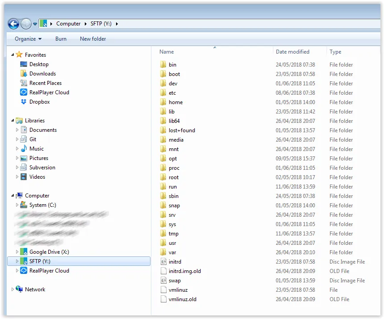This screenshot has width=384, height=319.
Task: Select the home folder icon
Action: (163, 102)
